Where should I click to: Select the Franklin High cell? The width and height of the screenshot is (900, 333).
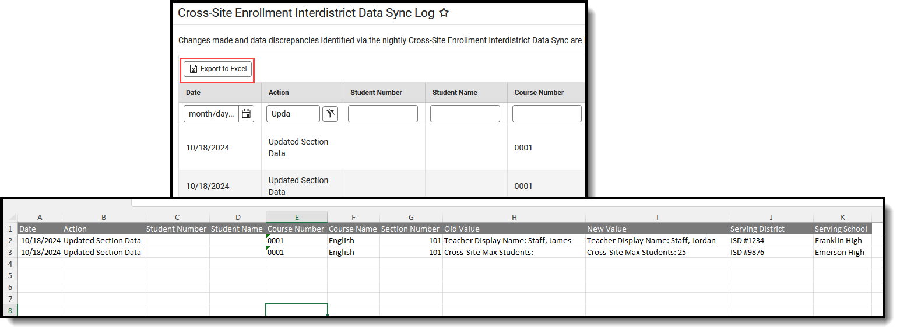[x=838, y=240]
